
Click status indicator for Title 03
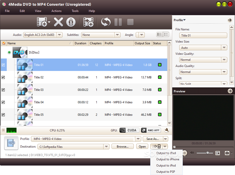tap(159, 90)
